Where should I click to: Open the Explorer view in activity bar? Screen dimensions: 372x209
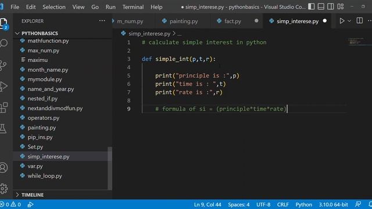[x=4, y=24]
